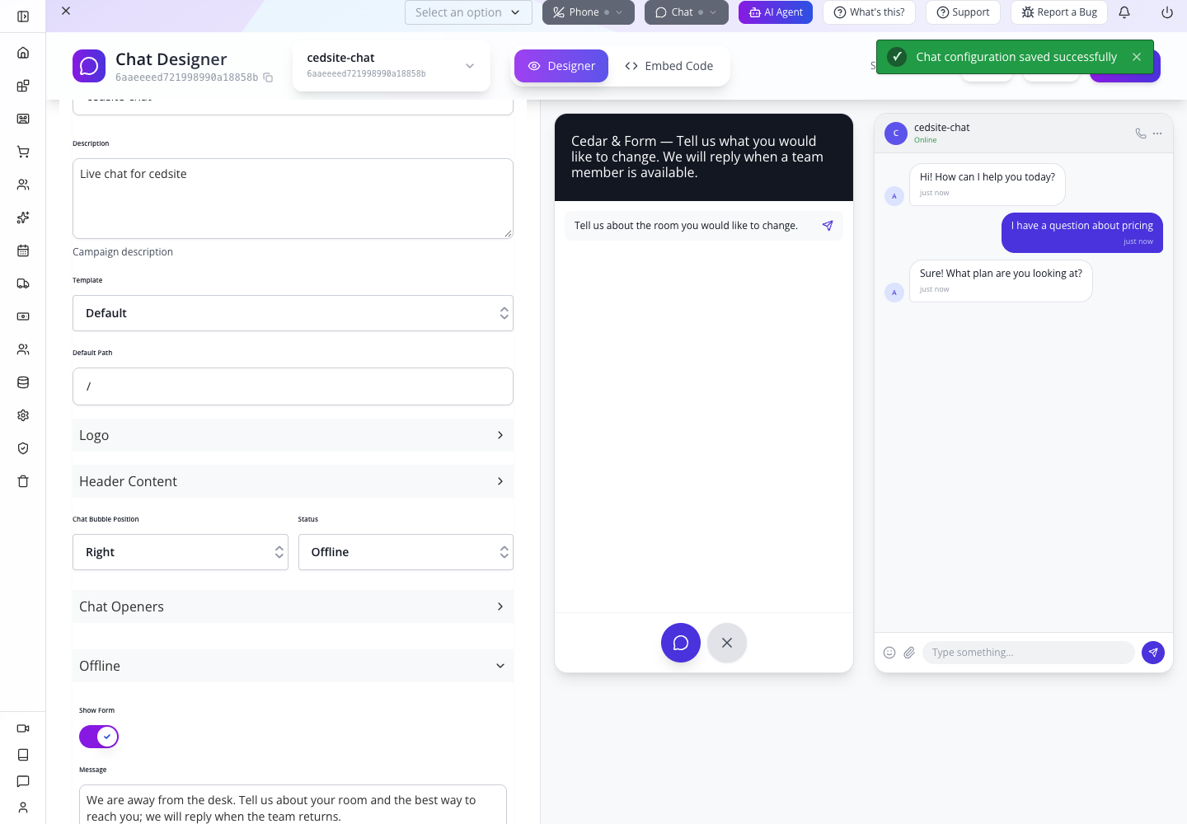Screen dimensions: 1187x824
Task: Copy the chat ID under Chat Designer
Action: coord(268,77)
